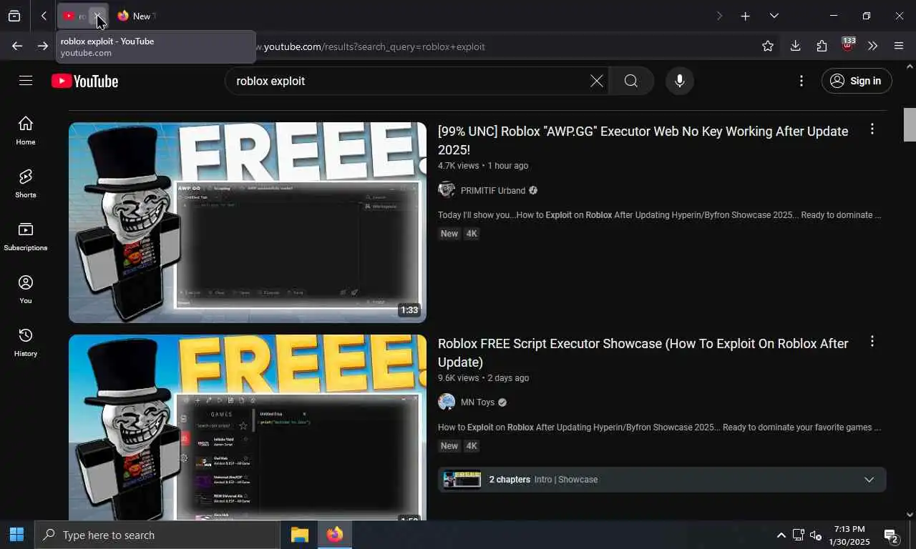Viewport: 916px width, 549px height.
Task: Open AWP.GG Executor video title
Action: [x=643, y=140]
